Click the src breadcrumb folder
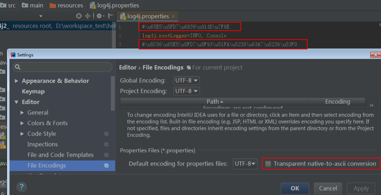Screen dimensions: 381x195 [x=8, y=5]
